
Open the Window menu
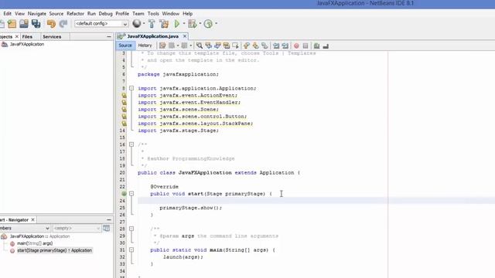click(x=170, y=14)
